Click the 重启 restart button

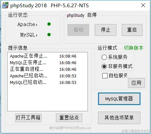(x=132, y=30)
